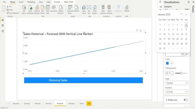Screen dimensions: 195x109
Task: Adjust the Transparency slider
Action: coord(181,73)
